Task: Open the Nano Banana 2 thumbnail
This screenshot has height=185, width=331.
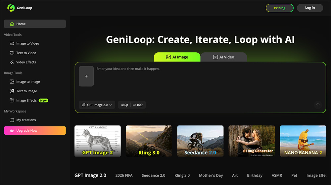Action: pos(303,141)
